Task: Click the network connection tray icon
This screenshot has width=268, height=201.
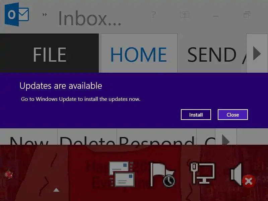Action: pos(203,173)
